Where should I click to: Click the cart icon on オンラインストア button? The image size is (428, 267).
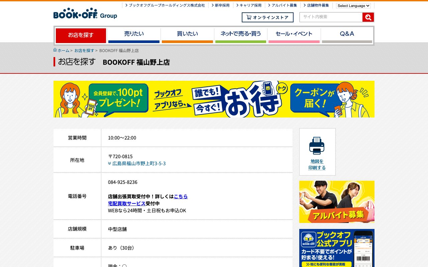click(x=249, y=17)
